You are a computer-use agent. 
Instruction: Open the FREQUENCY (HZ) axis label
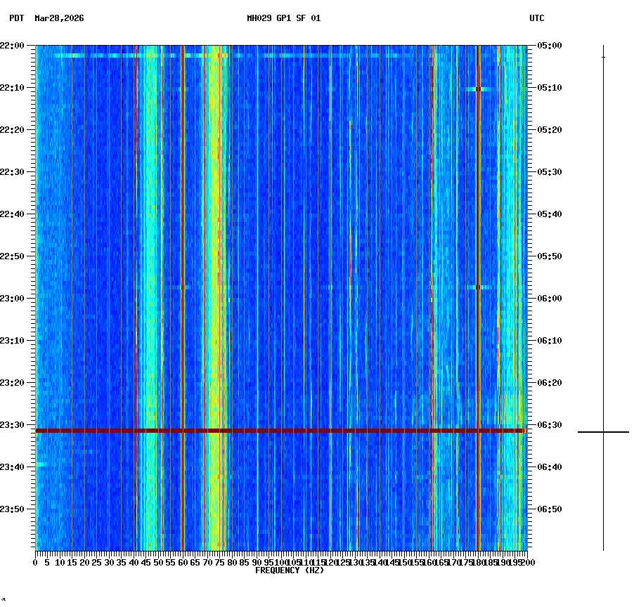coord(290,570)
